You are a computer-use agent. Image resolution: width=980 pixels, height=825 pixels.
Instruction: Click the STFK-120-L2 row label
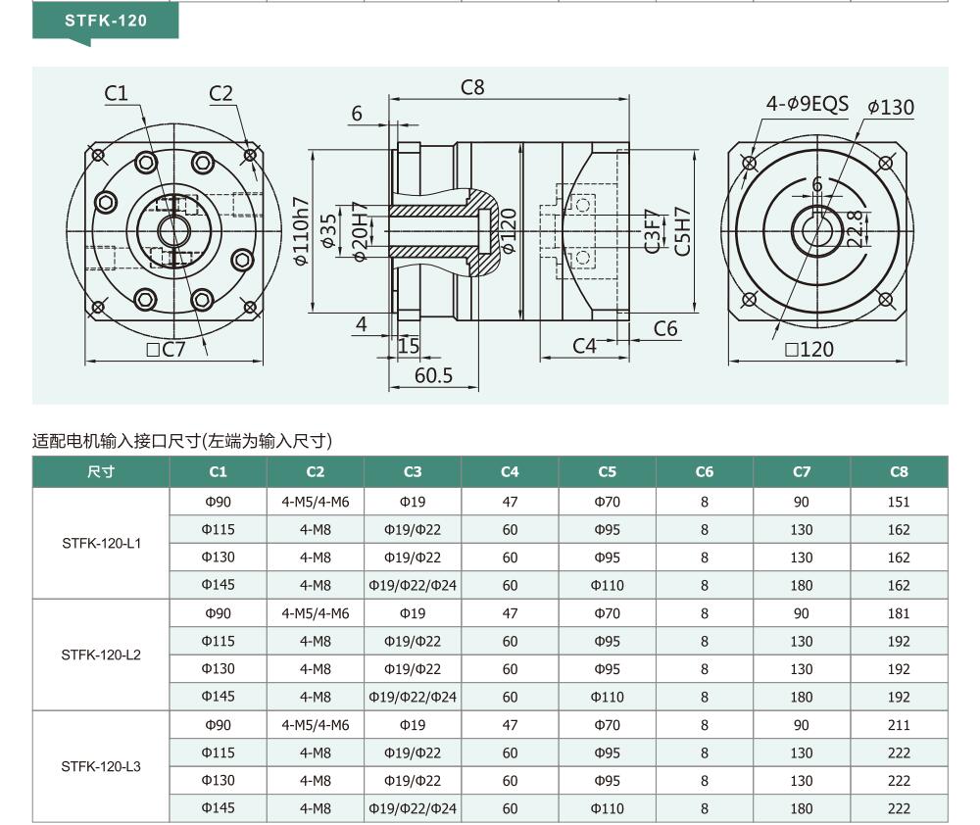(101, 655)
